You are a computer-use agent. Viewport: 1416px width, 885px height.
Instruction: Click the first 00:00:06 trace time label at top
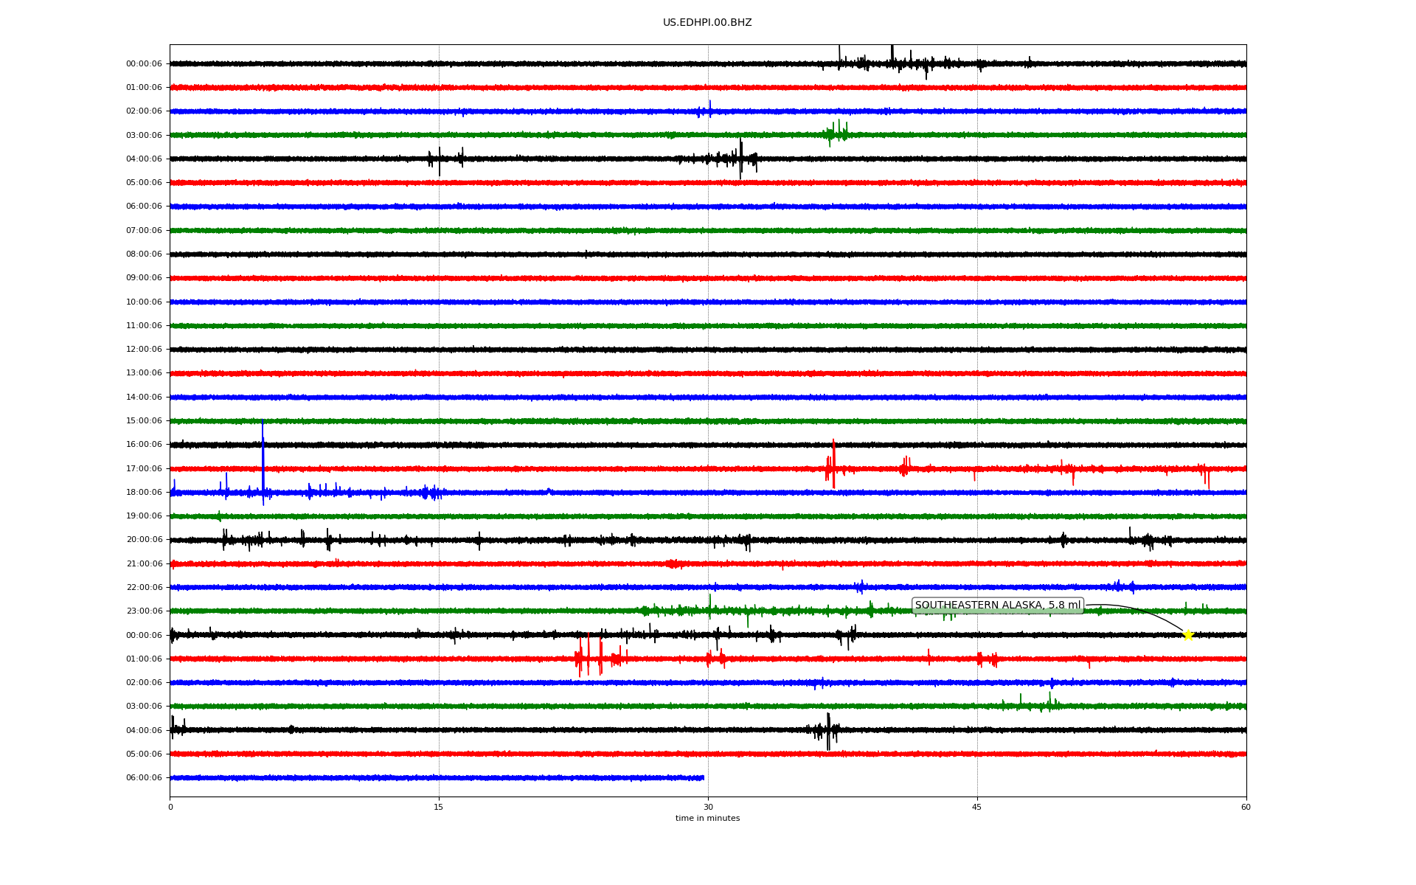coord(144,64)
